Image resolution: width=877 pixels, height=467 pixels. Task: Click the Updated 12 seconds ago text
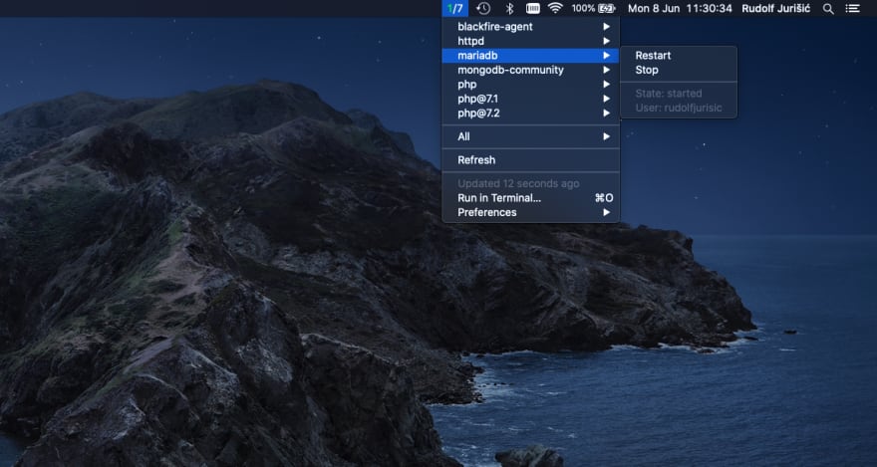(x=518, y=183)
